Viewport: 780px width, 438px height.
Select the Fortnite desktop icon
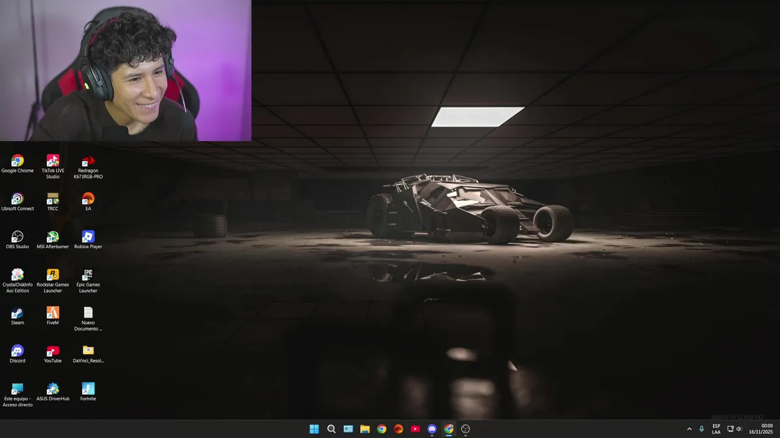(88, 392)
